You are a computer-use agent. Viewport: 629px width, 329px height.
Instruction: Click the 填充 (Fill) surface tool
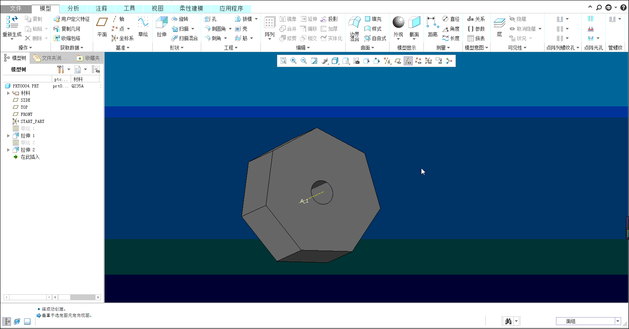[373, 19]
